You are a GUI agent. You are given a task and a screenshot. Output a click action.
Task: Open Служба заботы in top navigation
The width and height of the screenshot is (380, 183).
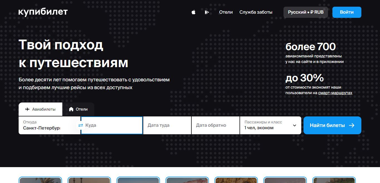coord(256,12)
